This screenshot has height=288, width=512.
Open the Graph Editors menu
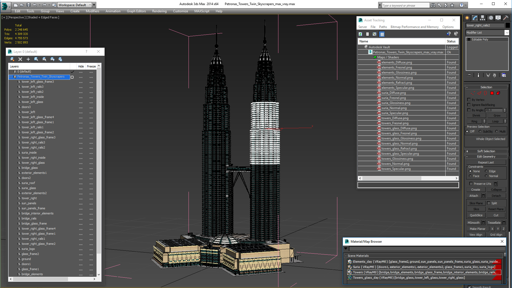(x=136, y=11)
